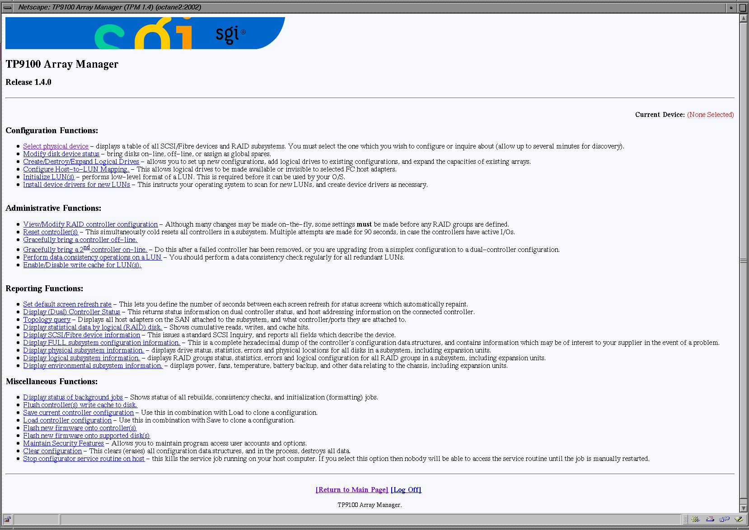749x530 pixels.
Task: Open Install device drivers for new LUNs
Action: tap(76, 185)
